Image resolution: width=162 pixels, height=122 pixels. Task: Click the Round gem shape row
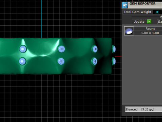[148, 28]
